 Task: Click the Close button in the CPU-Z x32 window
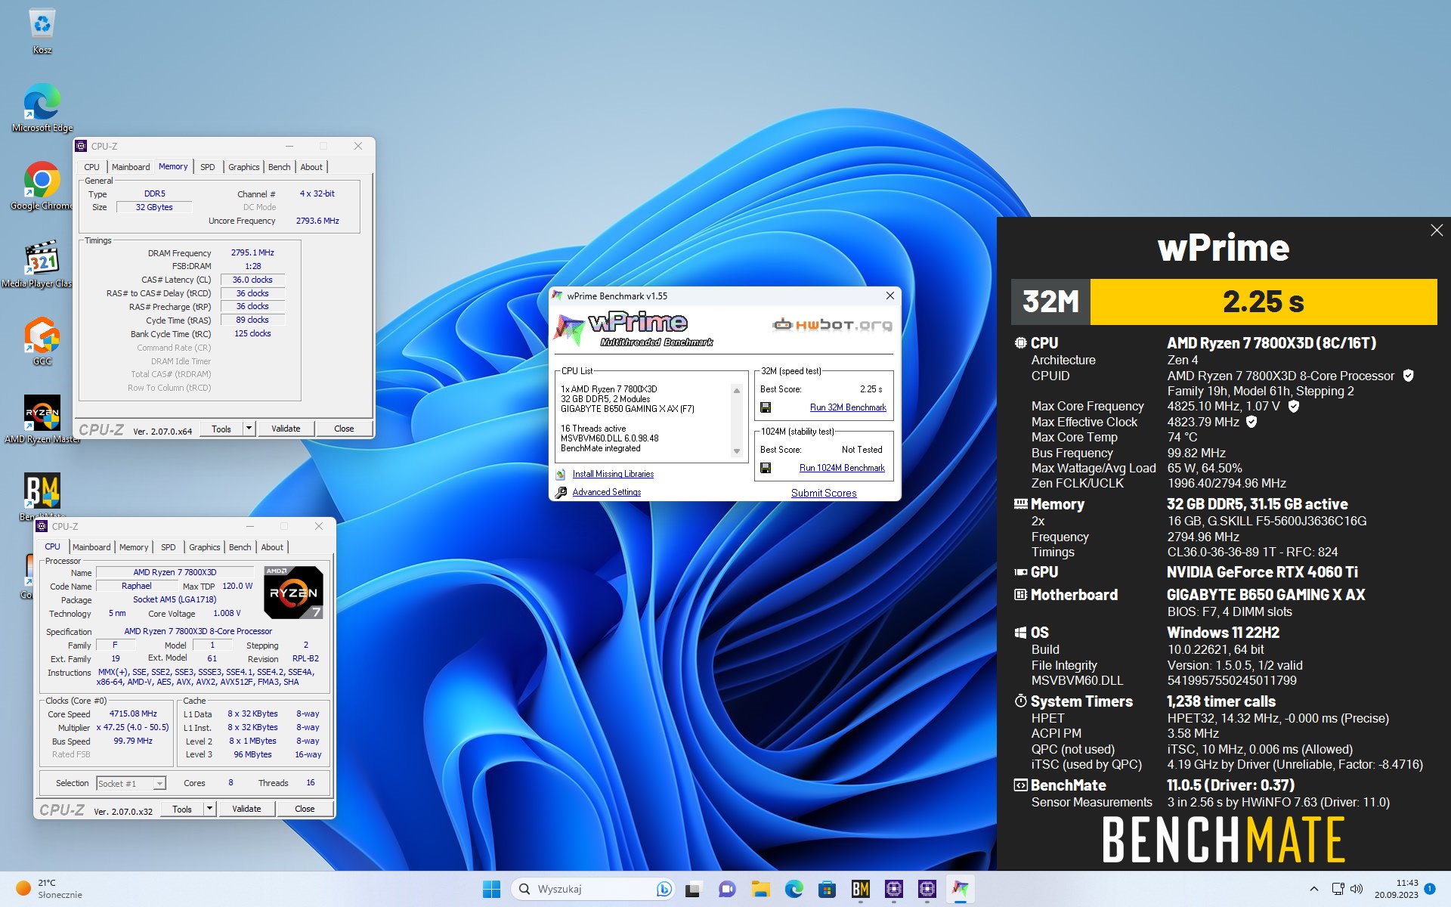point(305,809)
